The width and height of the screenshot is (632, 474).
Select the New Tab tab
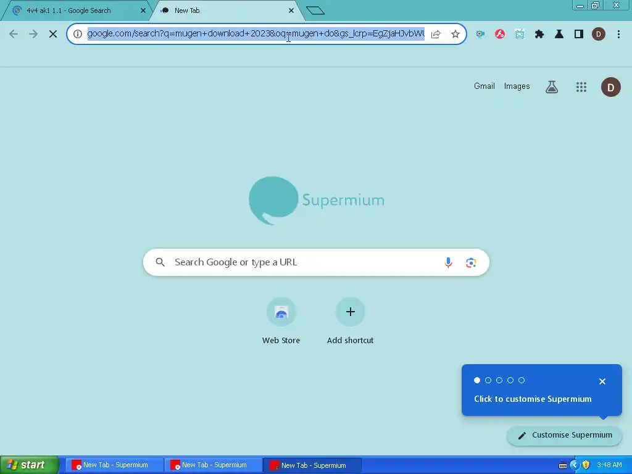[x=227, y=10]
